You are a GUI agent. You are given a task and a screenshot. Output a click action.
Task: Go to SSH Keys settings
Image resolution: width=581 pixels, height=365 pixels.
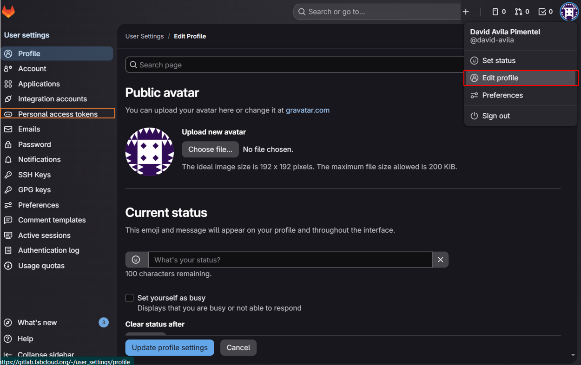(34, 175)
